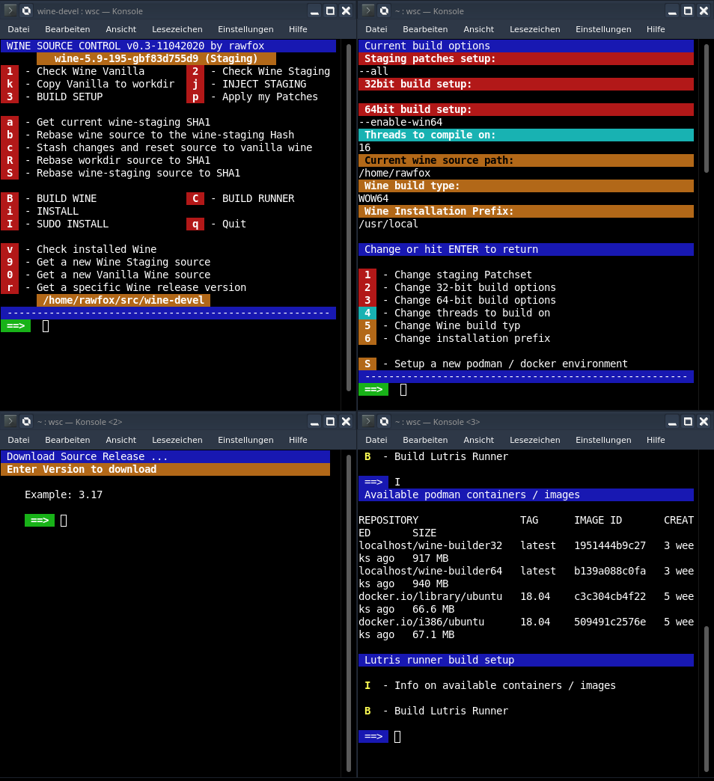Click the pin icon in Konsole <2> title bar
Screen dimensions: 714x781
tap(26, 421)
